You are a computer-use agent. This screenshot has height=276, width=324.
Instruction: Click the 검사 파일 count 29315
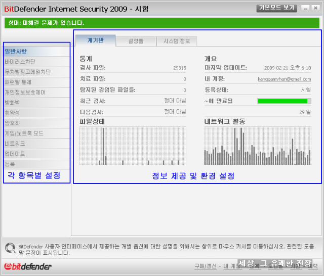180,68
